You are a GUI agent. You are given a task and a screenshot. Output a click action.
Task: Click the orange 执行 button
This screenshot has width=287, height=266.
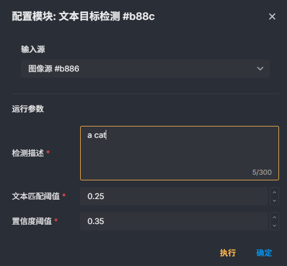[228, 253]
